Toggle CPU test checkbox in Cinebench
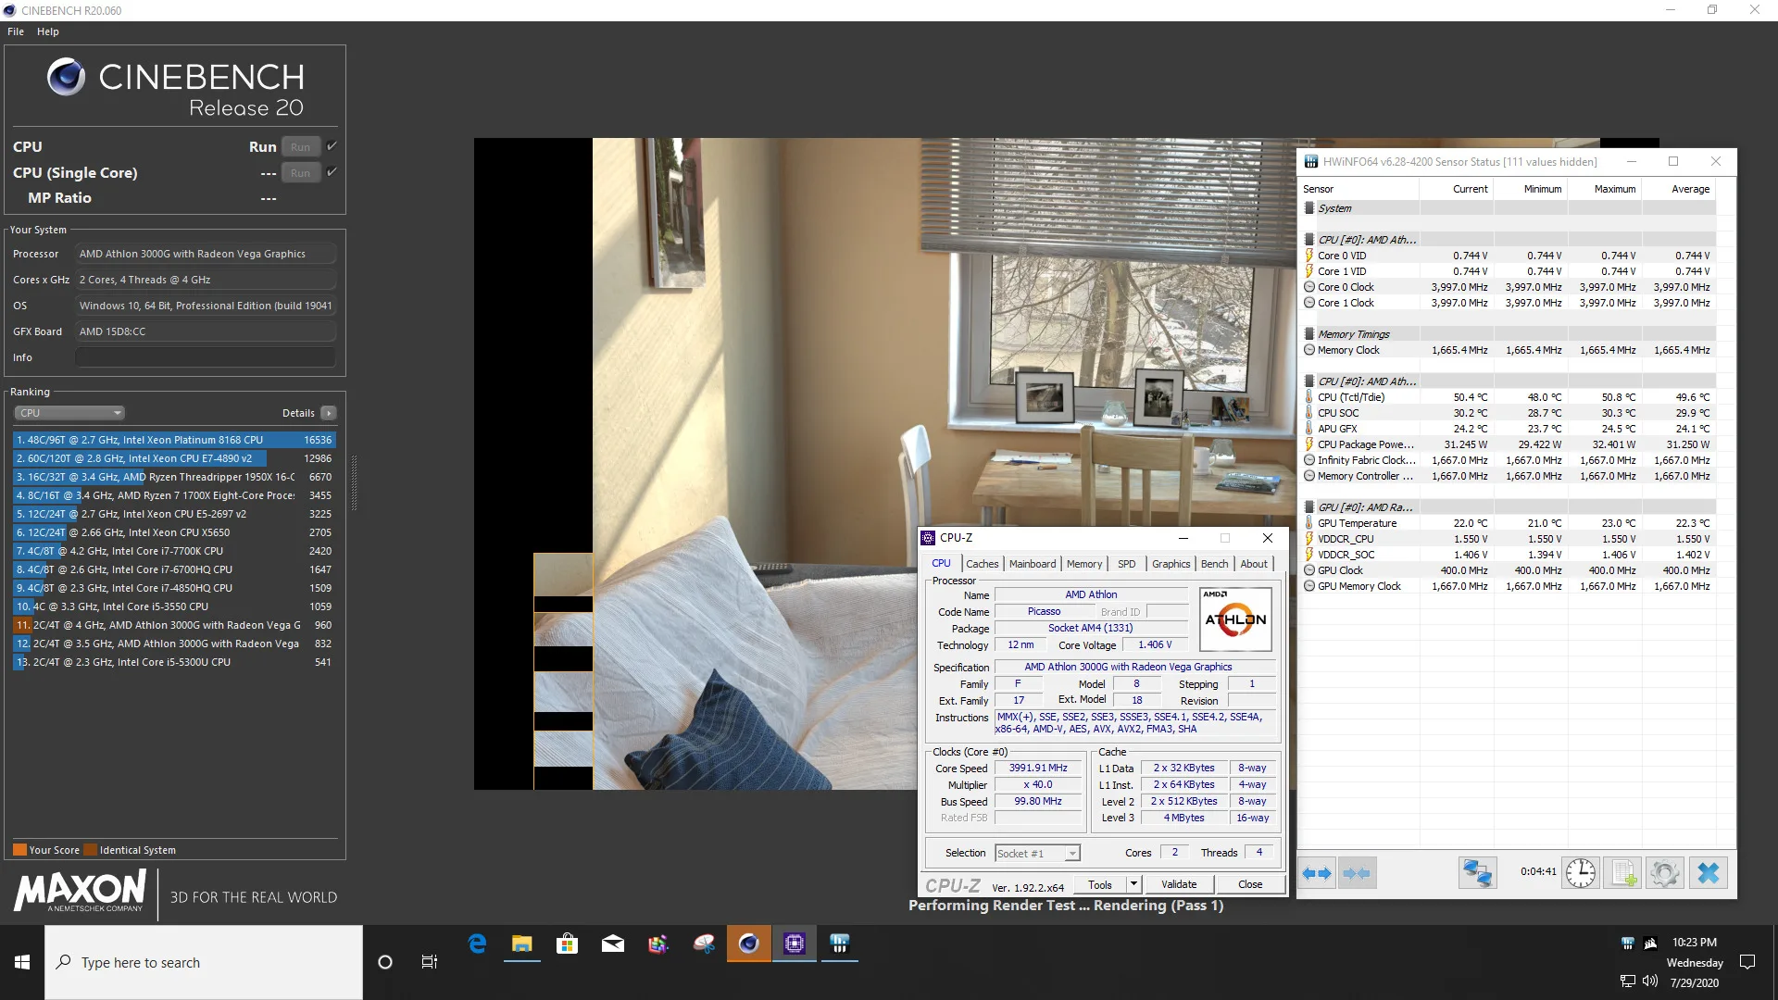Viewport: 1778px width, 1000px height. point(332,146)
